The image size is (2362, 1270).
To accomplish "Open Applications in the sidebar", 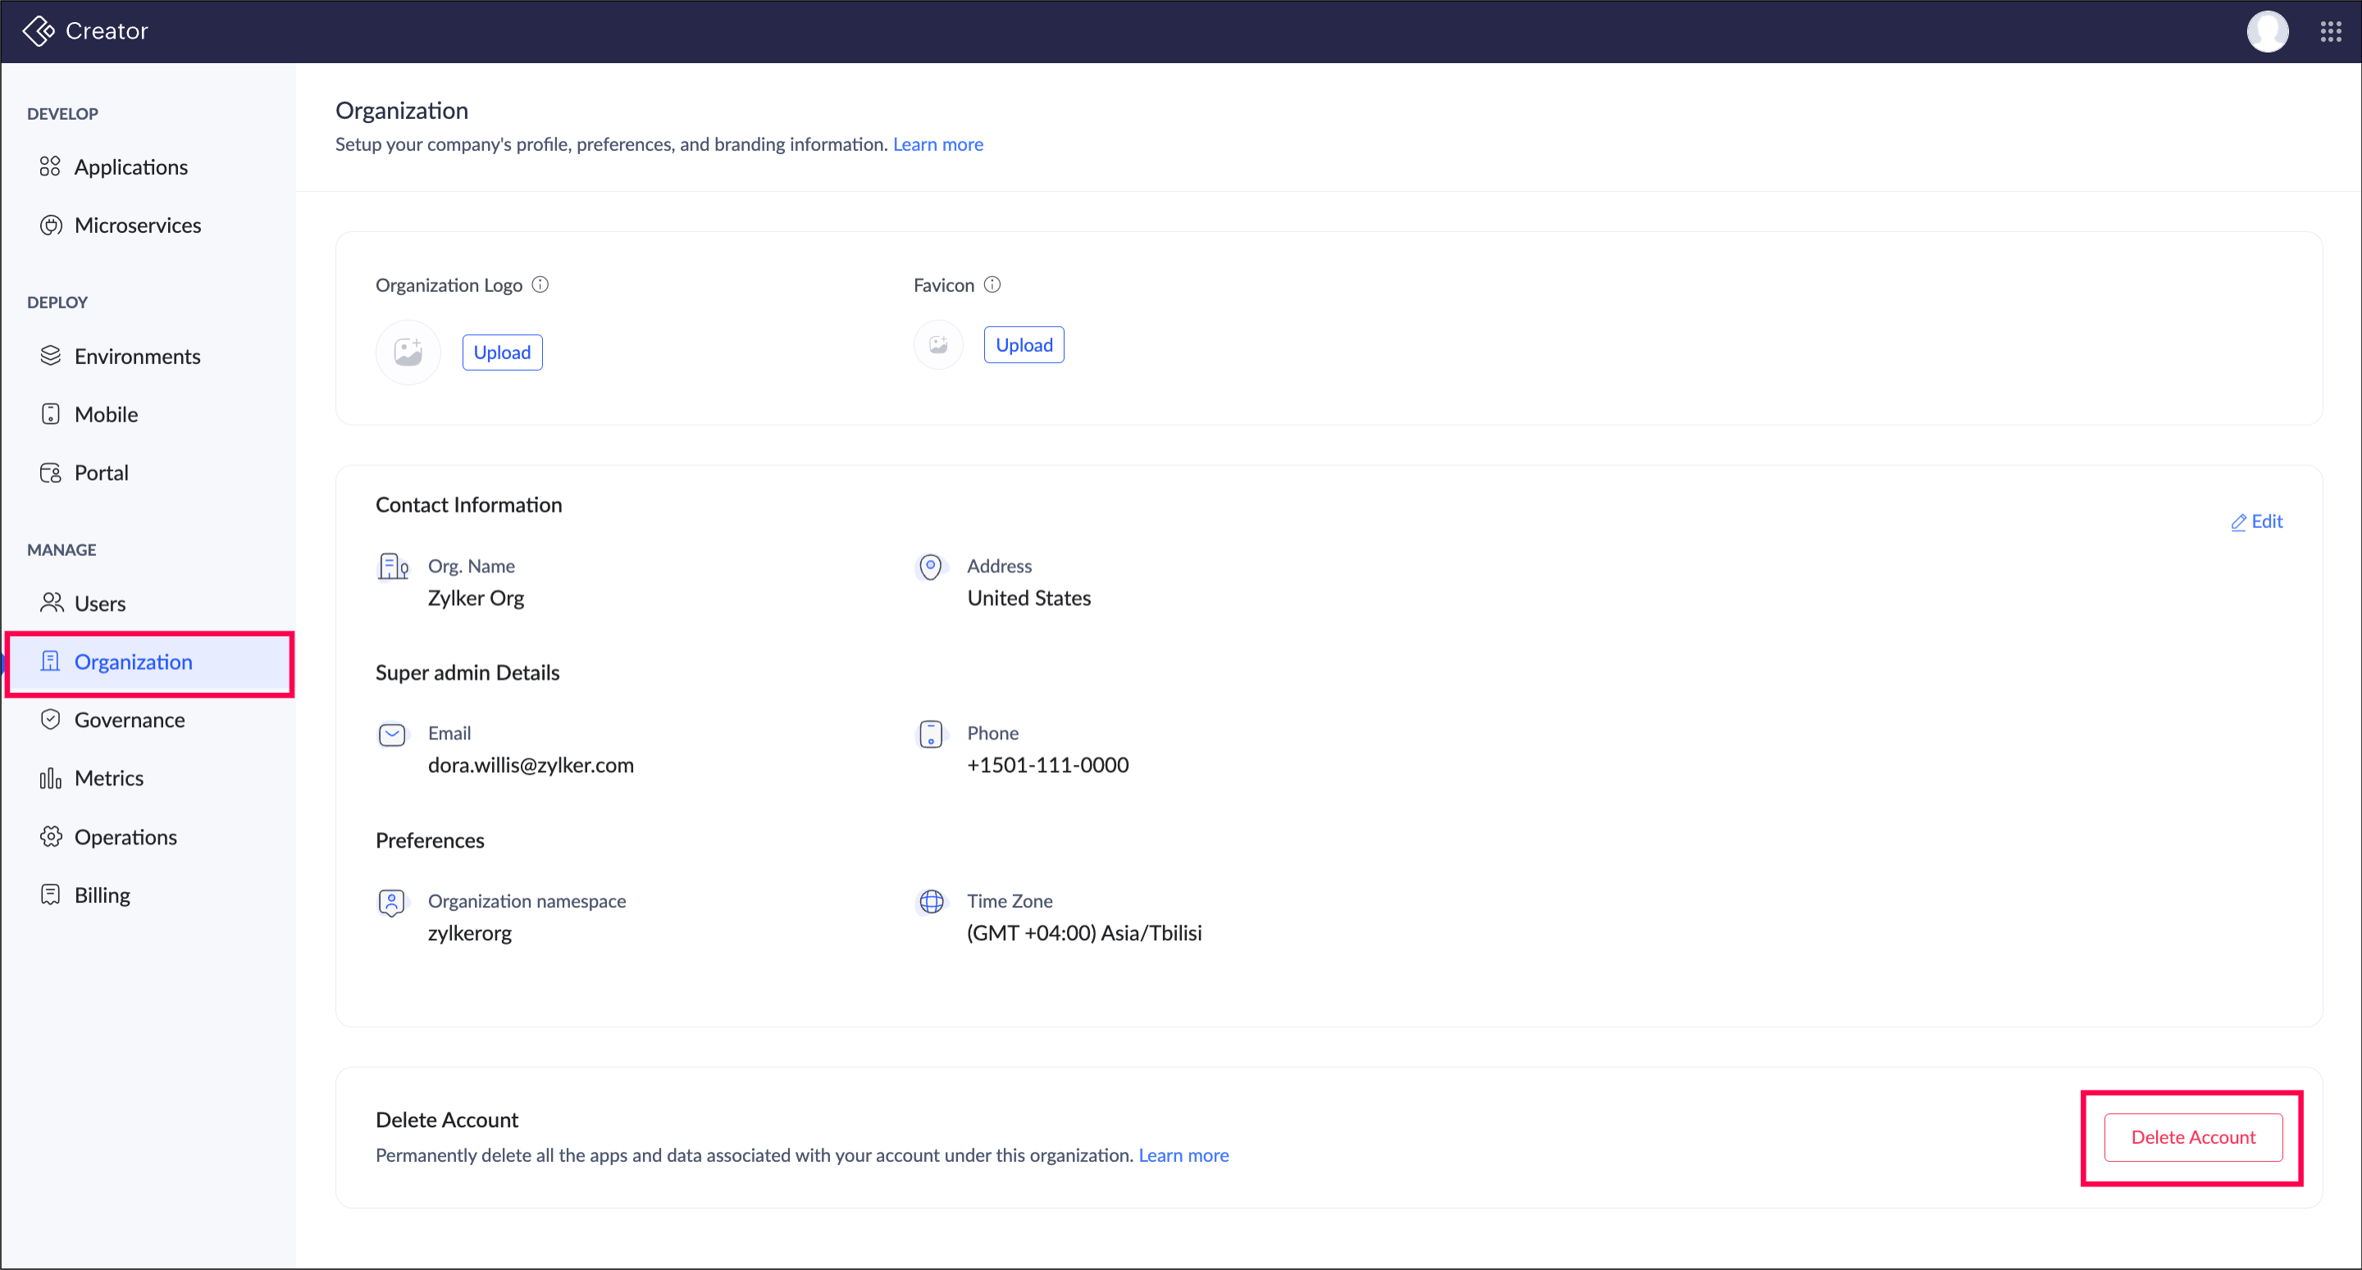I will point(130,167).
